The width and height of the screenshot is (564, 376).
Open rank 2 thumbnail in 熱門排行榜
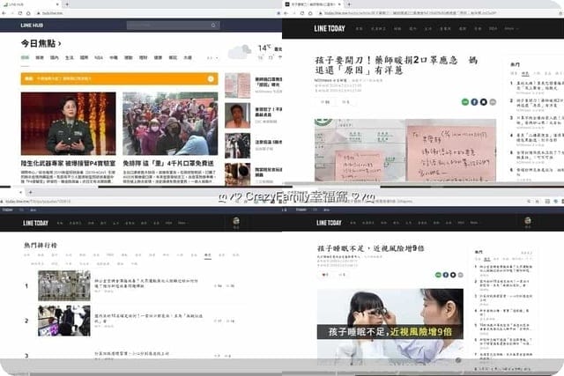coord(64,321)
